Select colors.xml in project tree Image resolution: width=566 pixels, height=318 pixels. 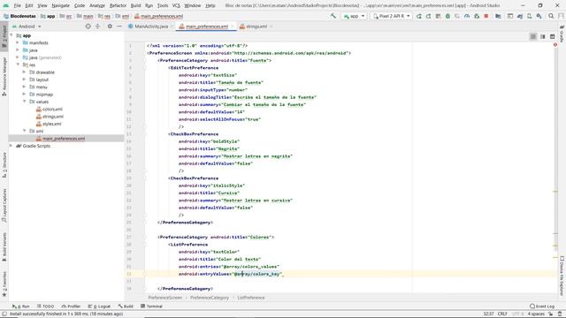(x=52, y=109)
